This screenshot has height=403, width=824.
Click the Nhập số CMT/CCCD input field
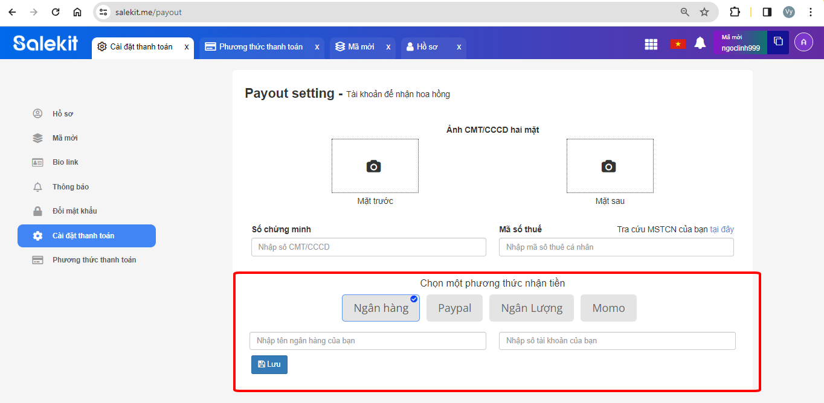coord(369,247)
